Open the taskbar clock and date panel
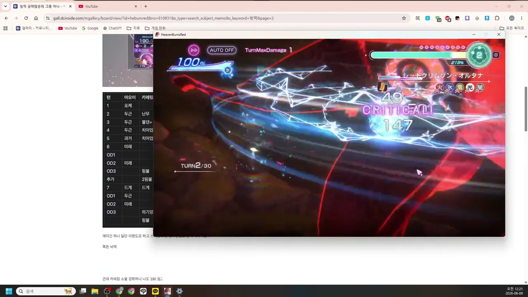 (x=514, y=291)
